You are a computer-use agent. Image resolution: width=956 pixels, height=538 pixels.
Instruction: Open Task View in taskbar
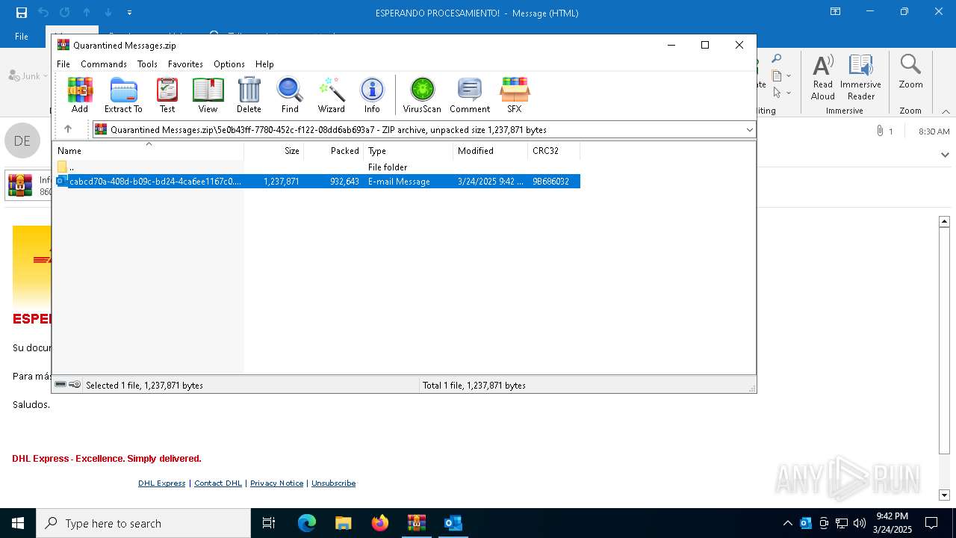[x=269, y=523]
